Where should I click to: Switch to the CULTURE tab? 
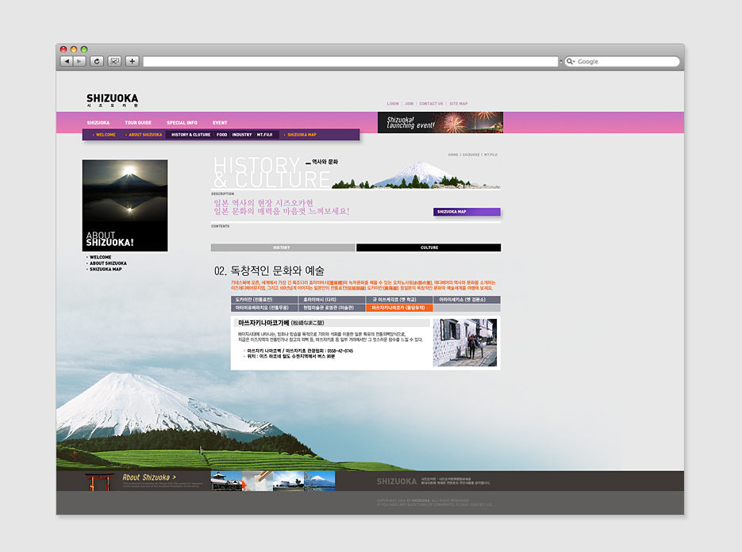click(429, 248)
